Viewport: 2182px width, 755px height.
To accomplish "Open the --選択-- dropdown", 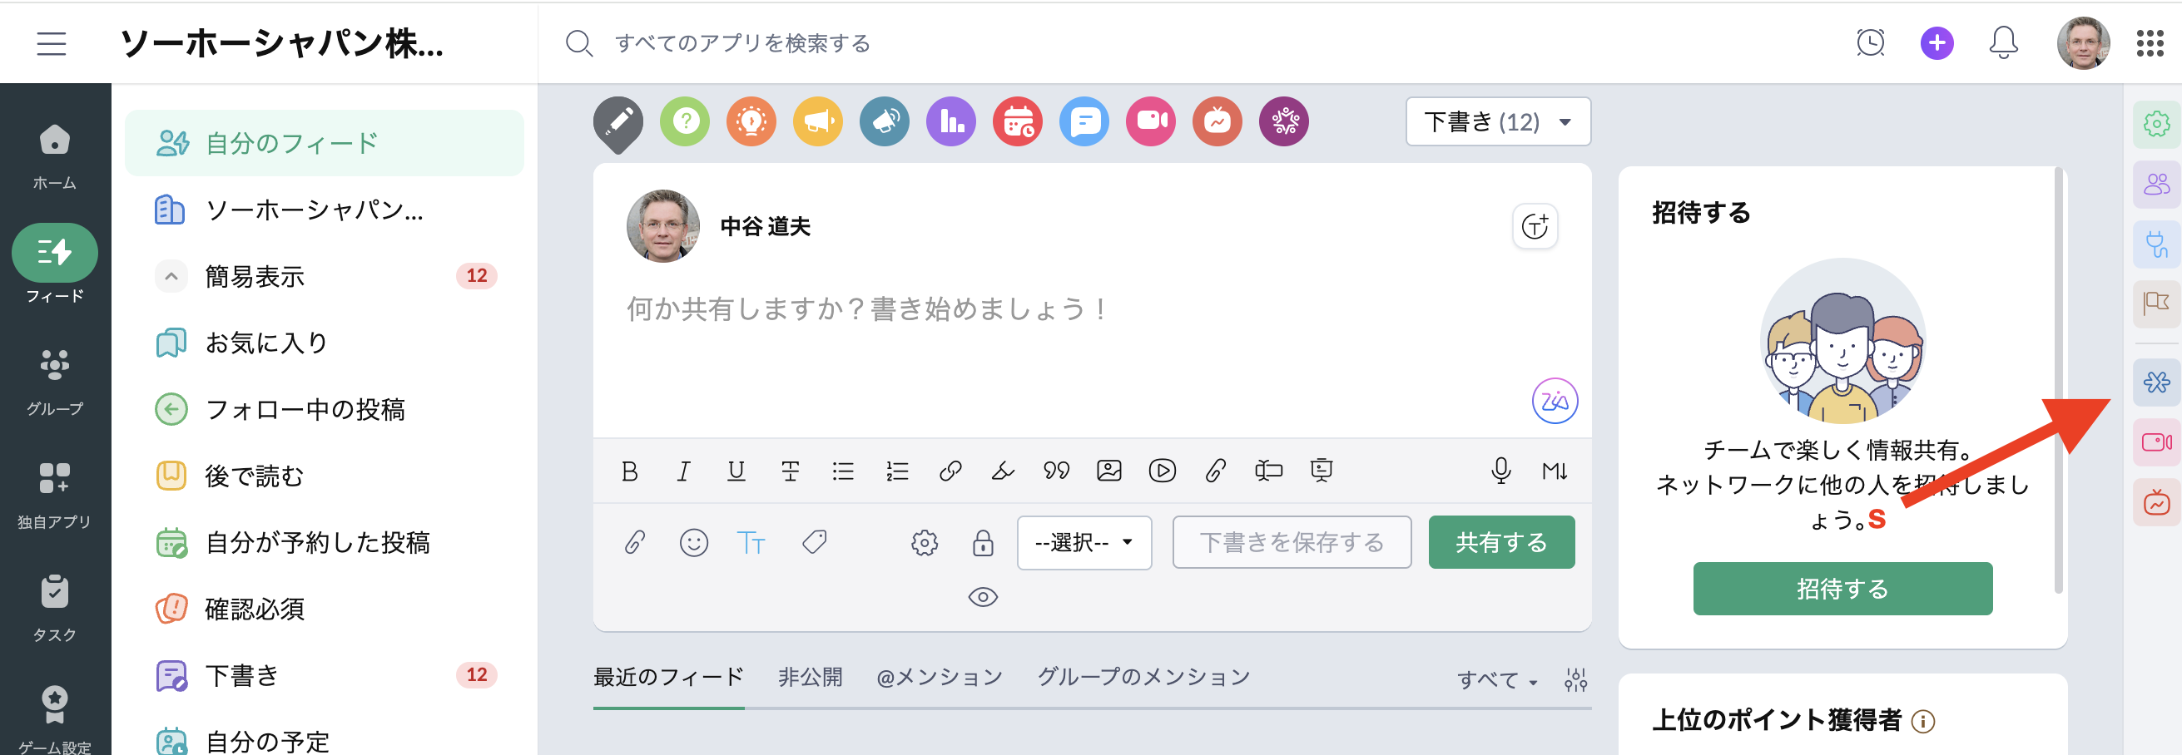I will click(x=1084, y=542).
